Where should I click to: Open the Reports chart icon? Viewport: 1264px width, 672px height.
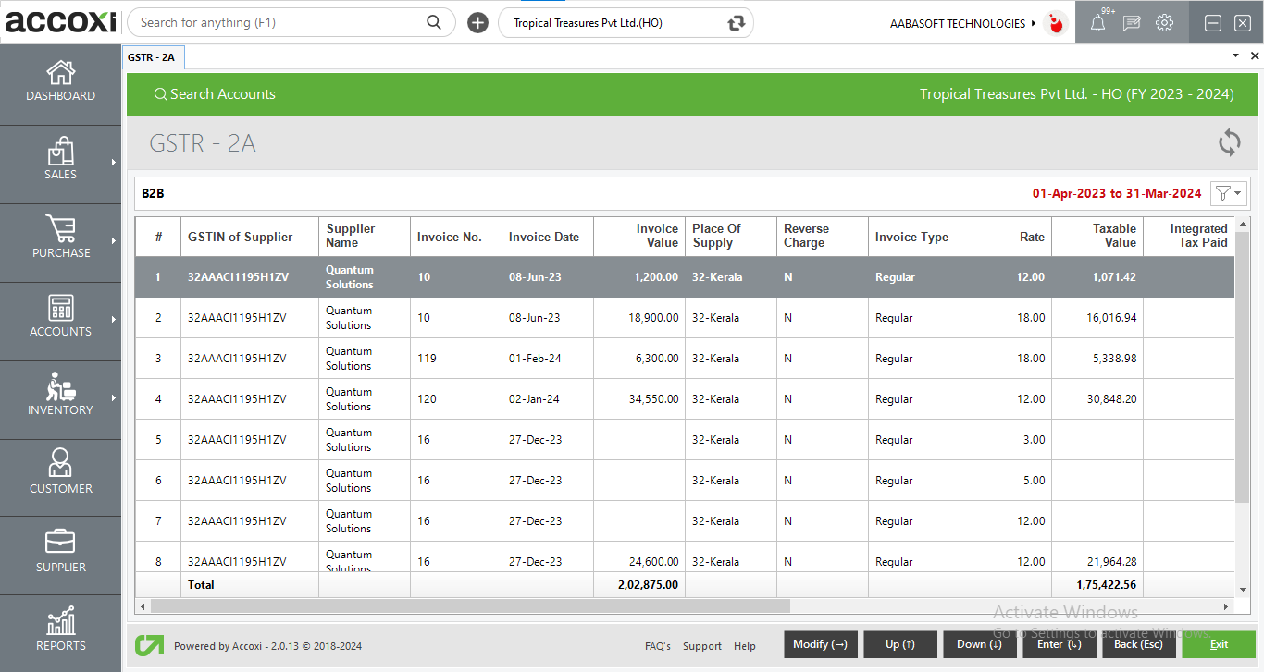[61, 621]
